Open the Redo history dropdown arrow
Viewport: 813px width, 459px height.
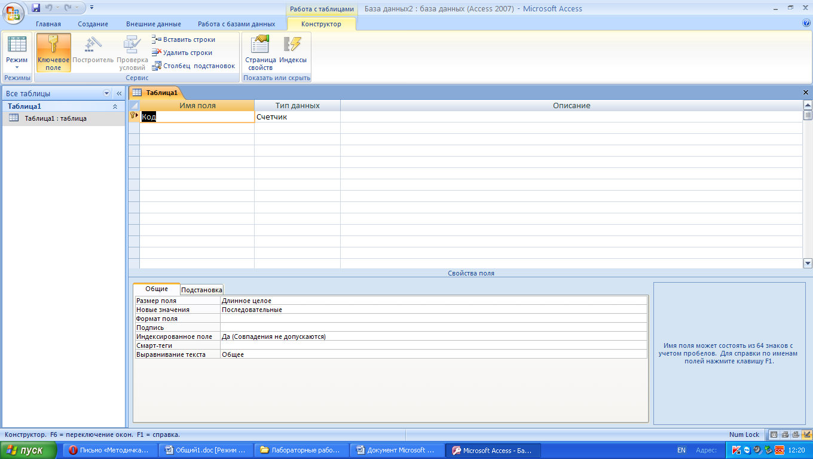coord(78,8)
